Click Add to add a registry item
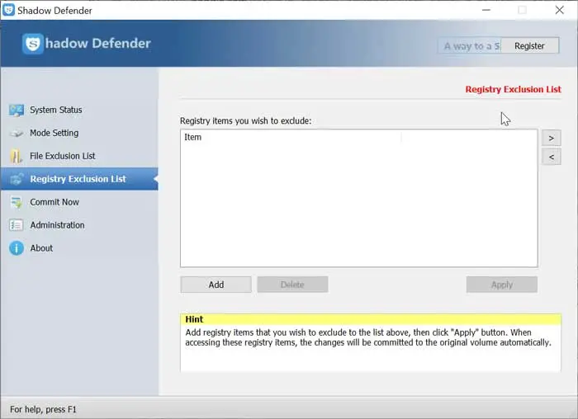578x419 pixels. click(x=216, y=285)
